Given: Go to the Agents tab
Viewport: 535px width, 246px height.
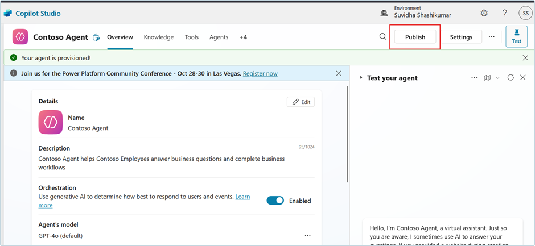Looking at the screenshot, I should point(219,37).
